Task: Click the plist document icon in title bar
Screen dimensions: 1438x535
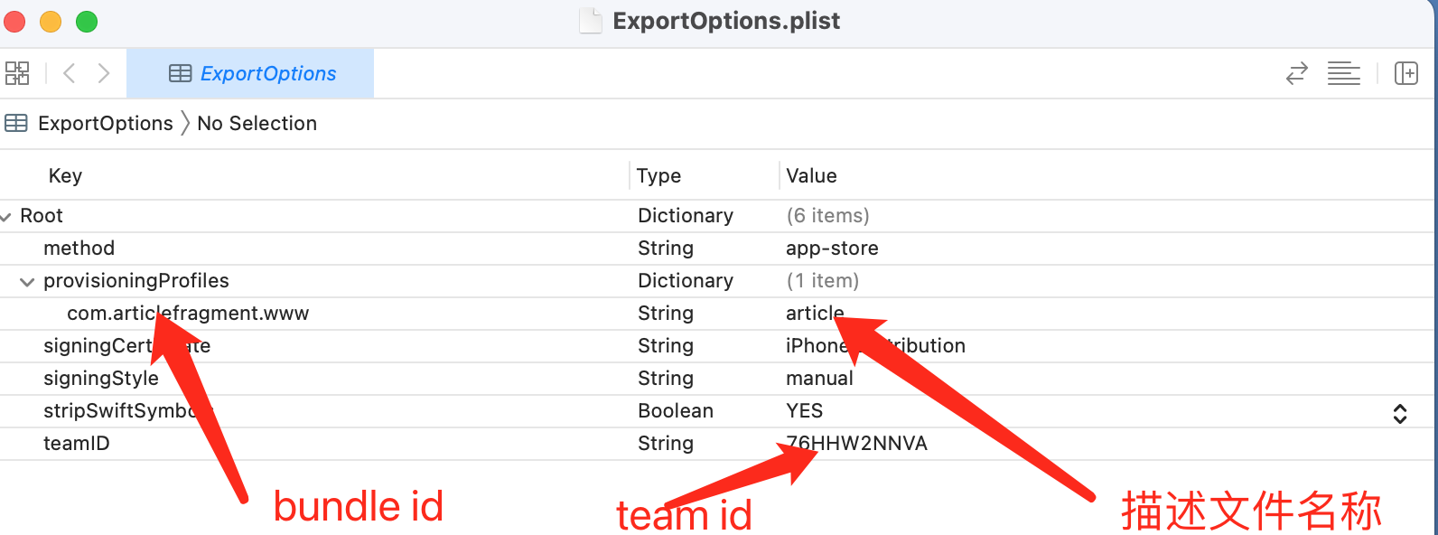Action: 590,21
